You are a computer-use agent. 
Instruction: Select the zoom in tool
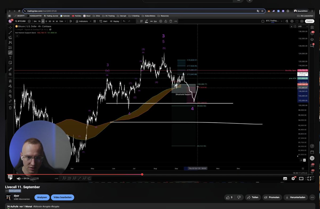pos(10,74)
